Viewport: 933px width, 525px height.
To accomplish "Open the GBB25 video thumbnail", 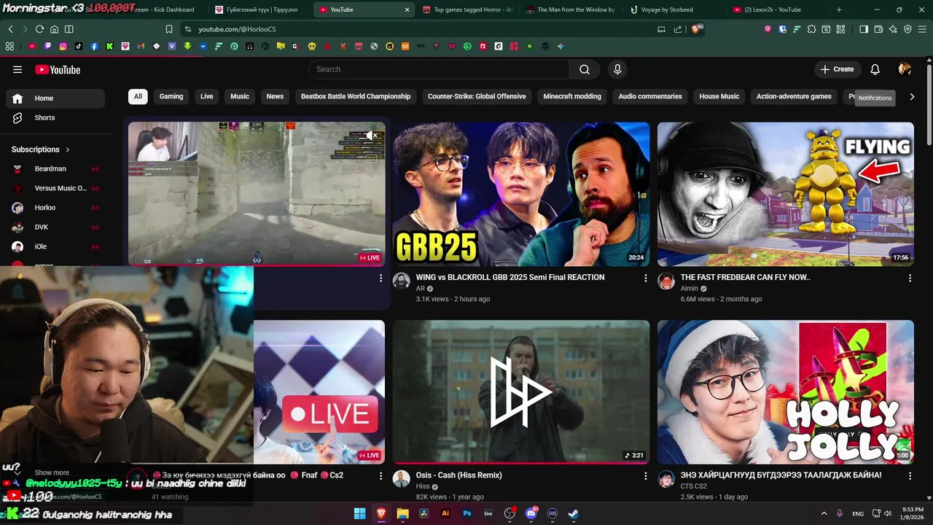I will coord(521,194).
